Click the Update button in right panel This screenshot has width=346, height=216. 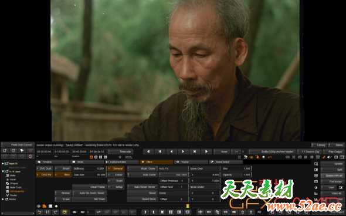click(x=333, y=164)
